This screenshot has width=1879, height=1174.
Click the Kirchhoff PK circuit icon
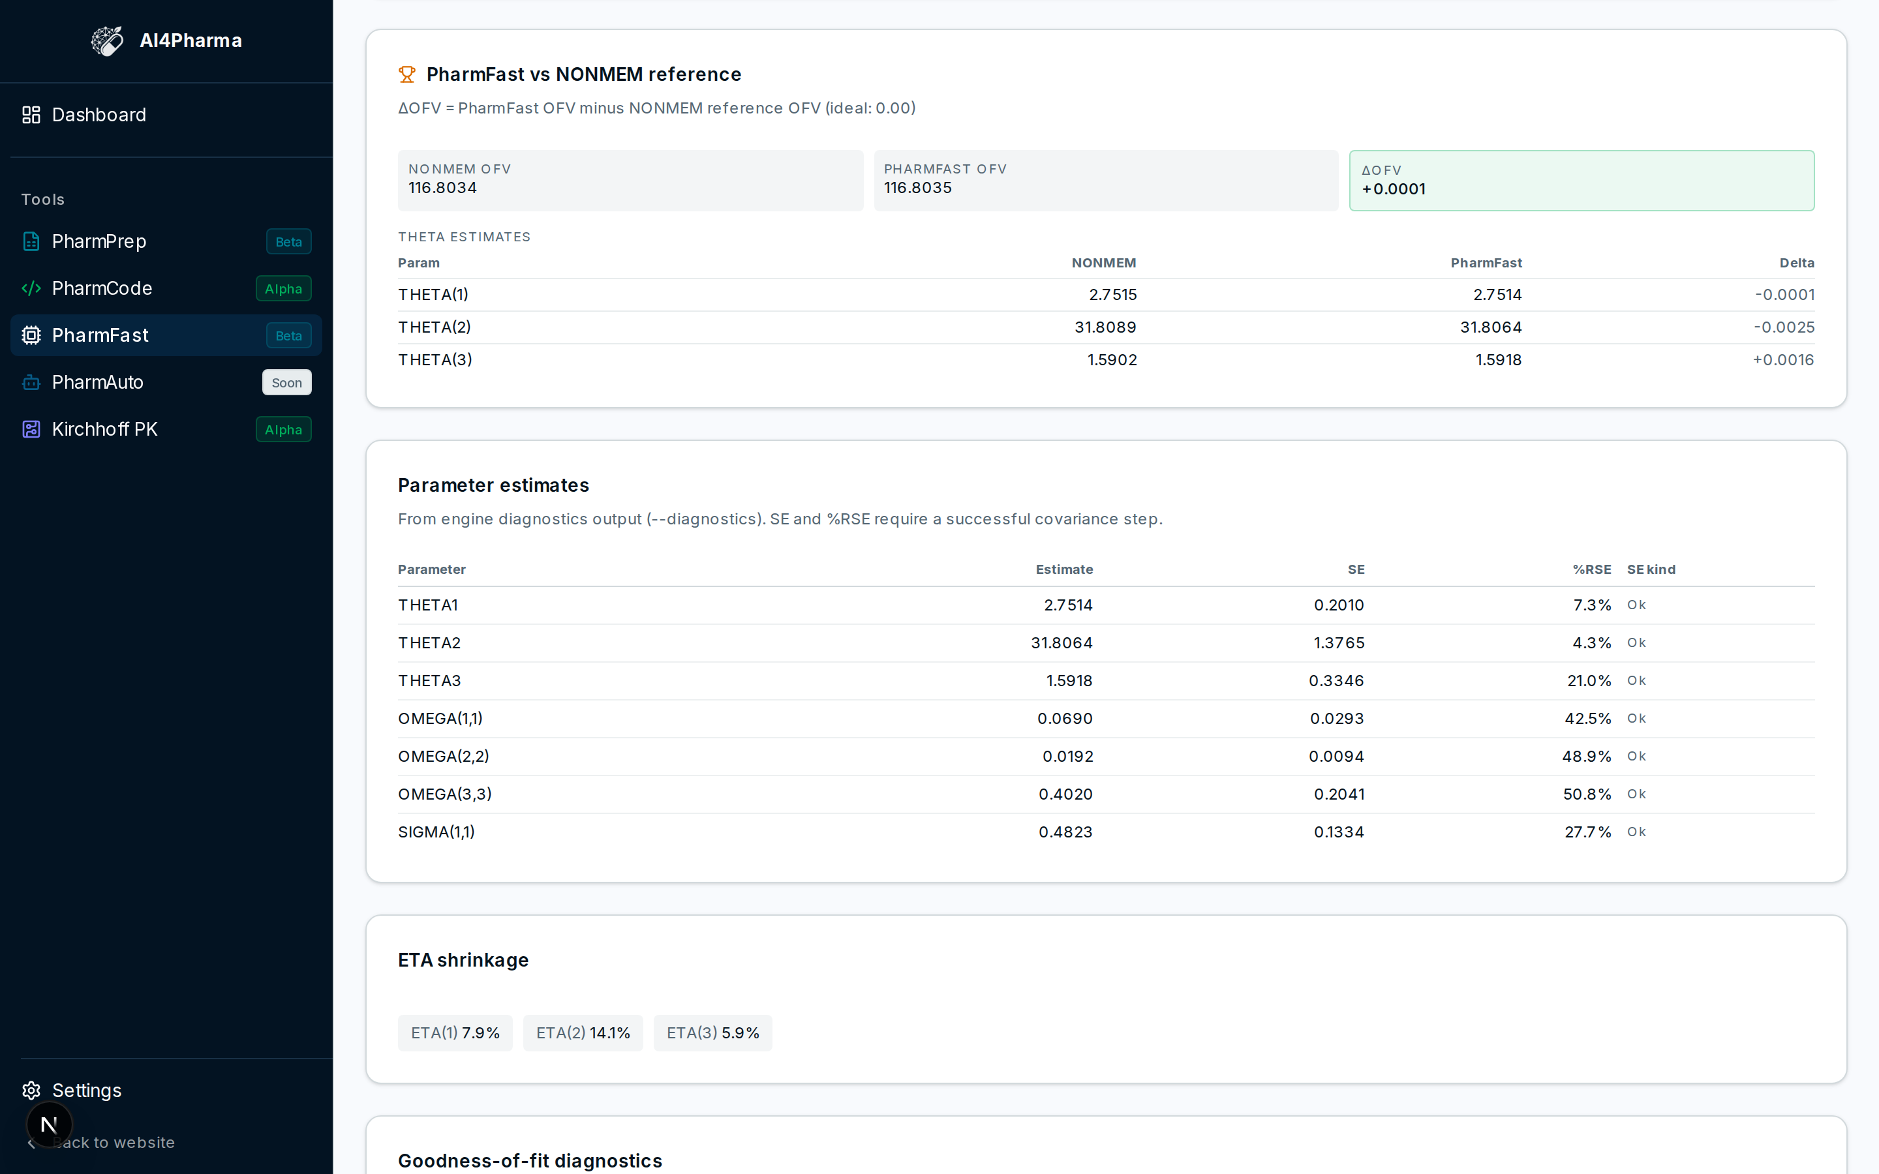[x=31, y=429]
